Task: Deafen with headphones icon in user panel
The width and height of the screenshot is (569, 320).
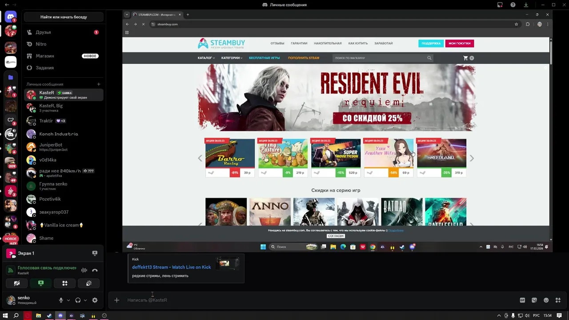Action: 78,300
